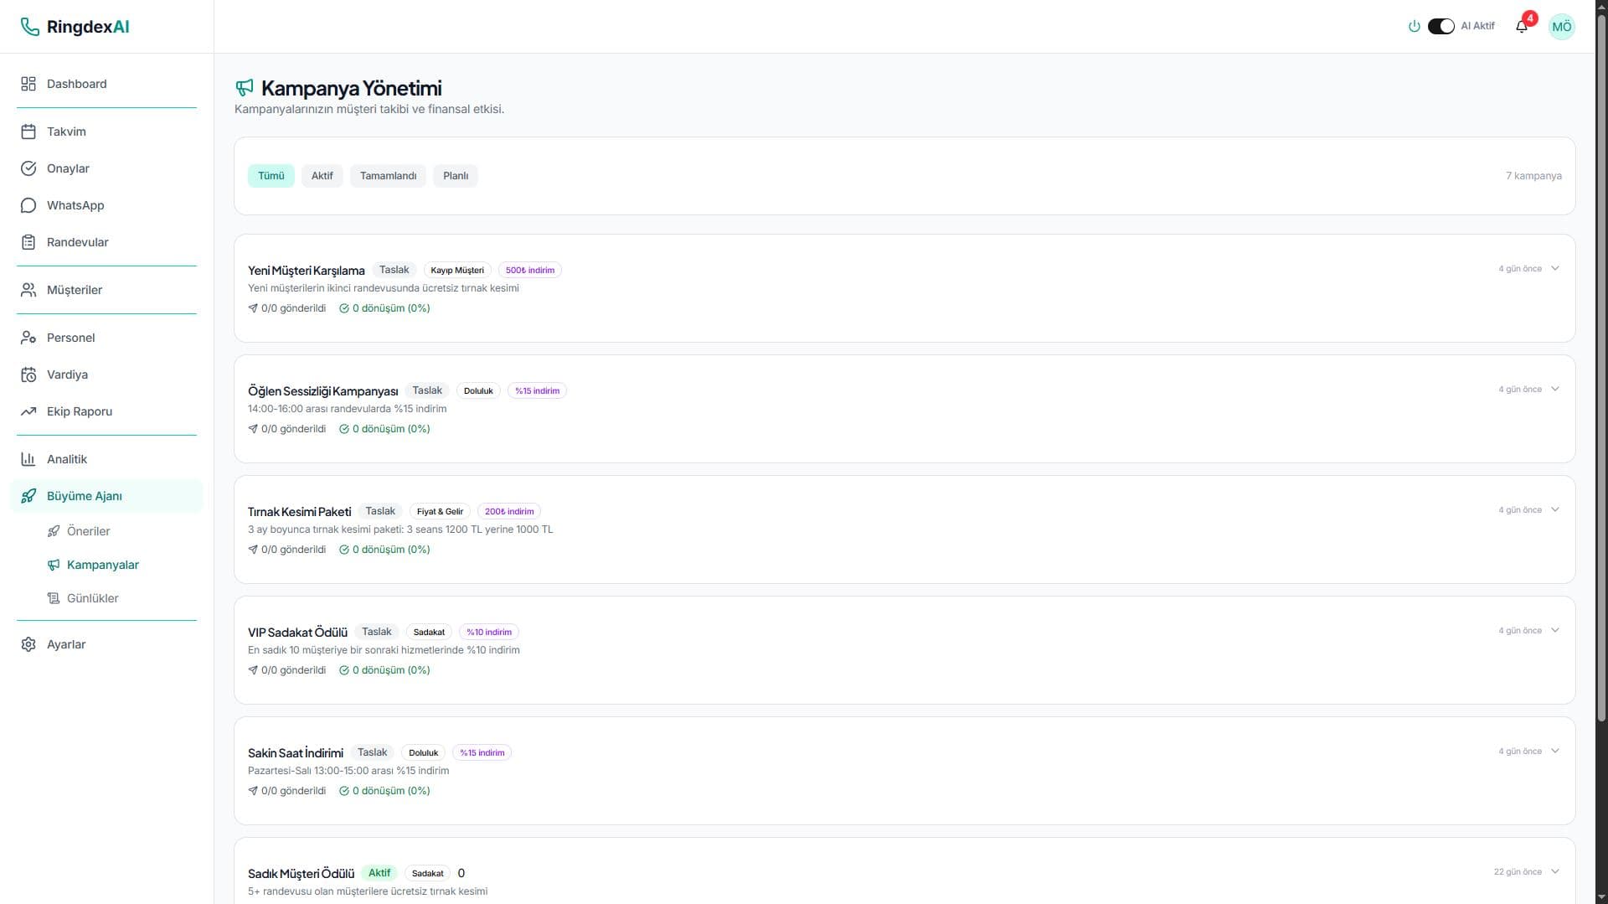1608x904 pixels.
Task: Click the Sakin Saat İndirimi title
Action: tap(296, 752)
